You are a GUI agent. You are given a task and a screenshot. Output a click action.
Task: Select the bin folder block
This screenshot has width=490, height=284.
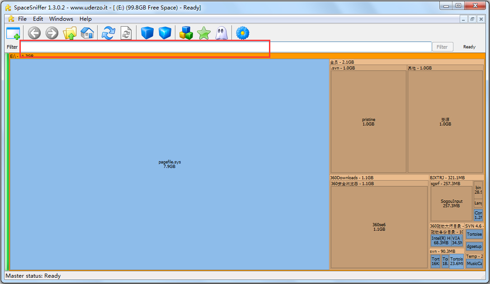pos(478,190)
